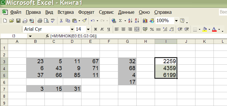The image size is (227, 106).
Task: Apply Percent style icon
Action: [152, 29]
